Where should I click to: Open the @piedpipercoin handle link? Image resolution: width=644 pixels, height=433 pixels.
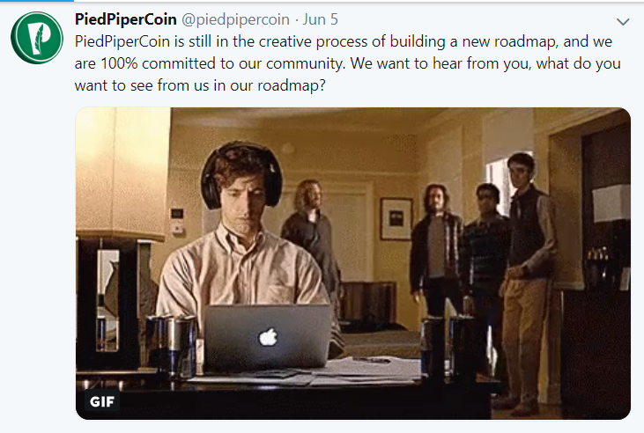pos(236,19)
